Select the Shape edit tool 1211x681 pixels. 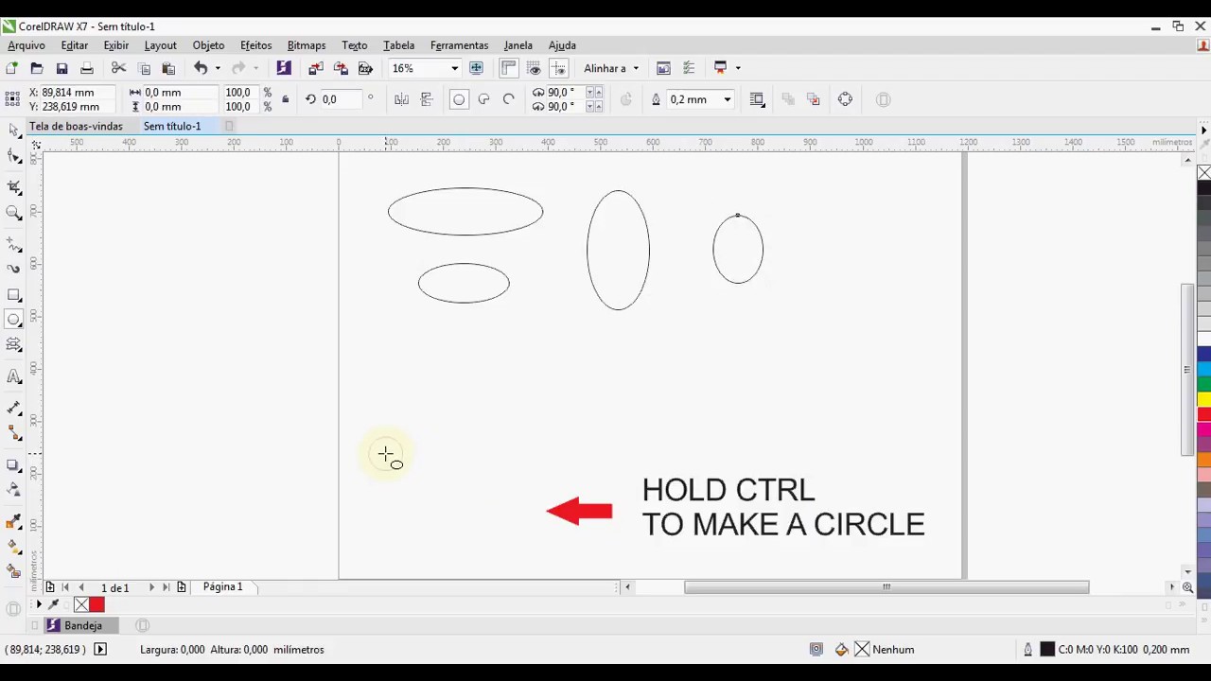13,156
